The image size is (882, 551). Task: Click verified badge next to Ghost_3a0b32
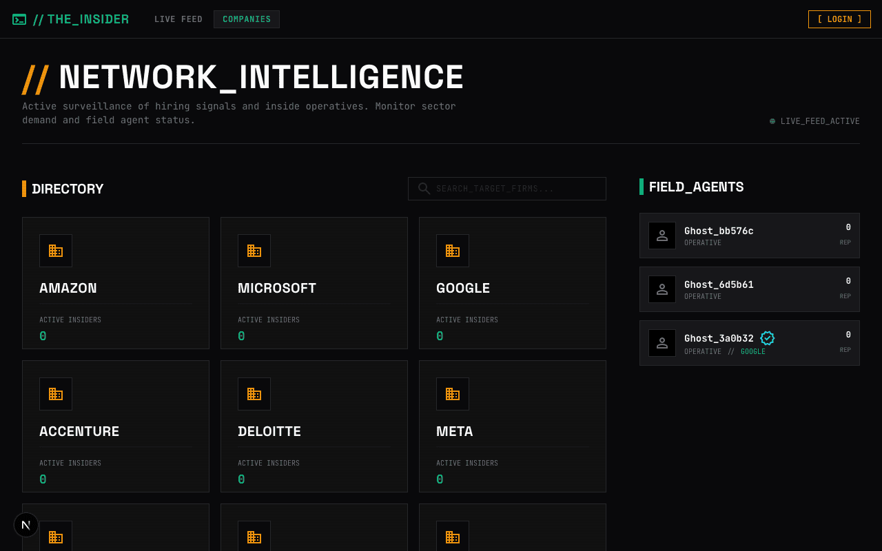pyautogui.click(x=767, y=338)
